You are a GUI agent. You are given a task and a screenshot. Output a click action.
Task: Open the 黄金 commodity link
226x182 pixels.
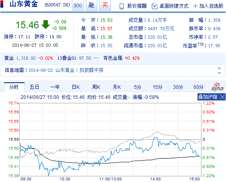[x=9, y=58]
